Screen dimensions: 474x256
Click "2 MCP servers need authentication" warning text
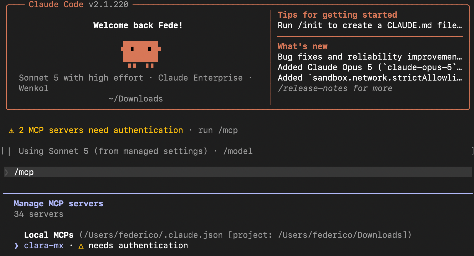point(101,130)
